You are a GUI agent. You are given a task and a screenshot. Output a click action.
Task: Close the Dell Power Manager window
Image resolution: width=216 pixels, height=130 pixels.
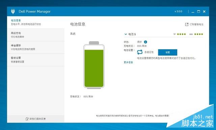point(204,11)
